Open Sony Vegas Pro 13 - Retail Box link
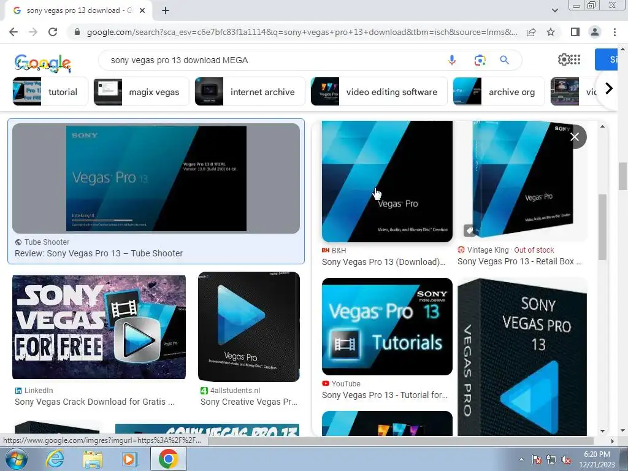Image resolution: width=628 pixels, height=471 pixels. pyautogui.click(x=519, y=261)
